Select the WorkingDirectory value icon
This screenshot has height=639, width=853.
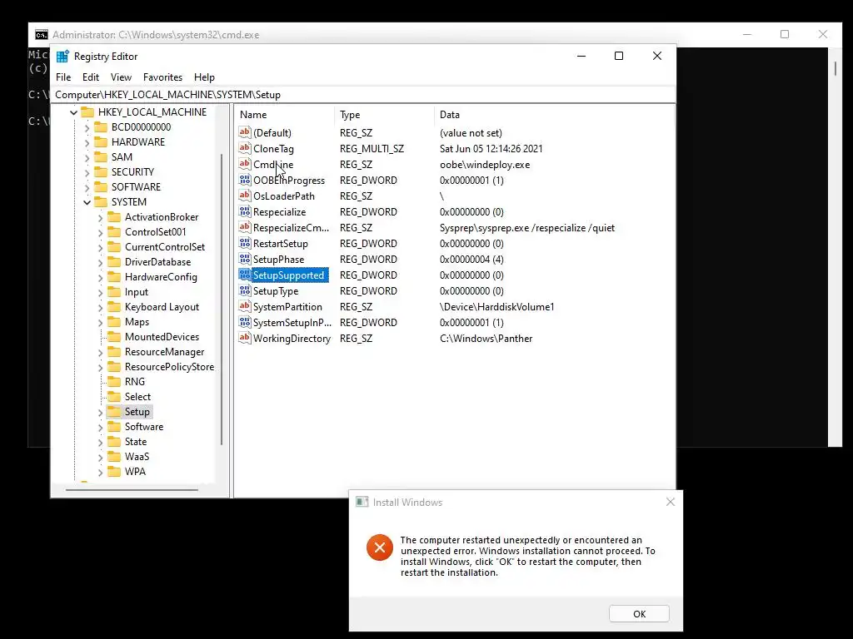tap(245, 338)
